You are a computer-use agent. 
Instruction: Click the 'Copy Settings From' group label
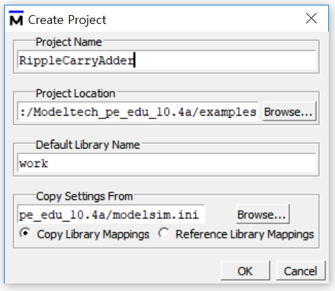[x=84, y=197]
